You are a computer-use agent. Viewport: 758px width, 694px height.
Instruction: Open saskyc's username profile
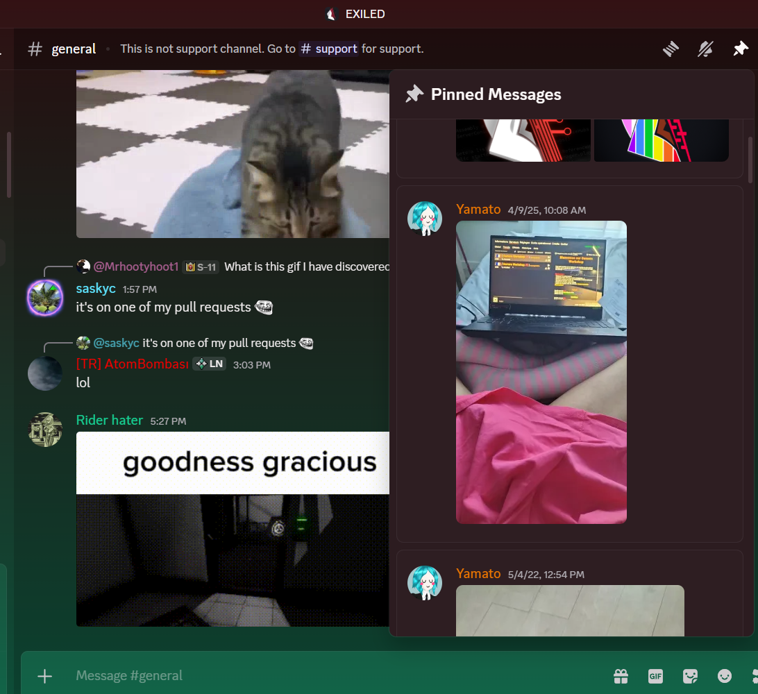click(x=96, y=289)
